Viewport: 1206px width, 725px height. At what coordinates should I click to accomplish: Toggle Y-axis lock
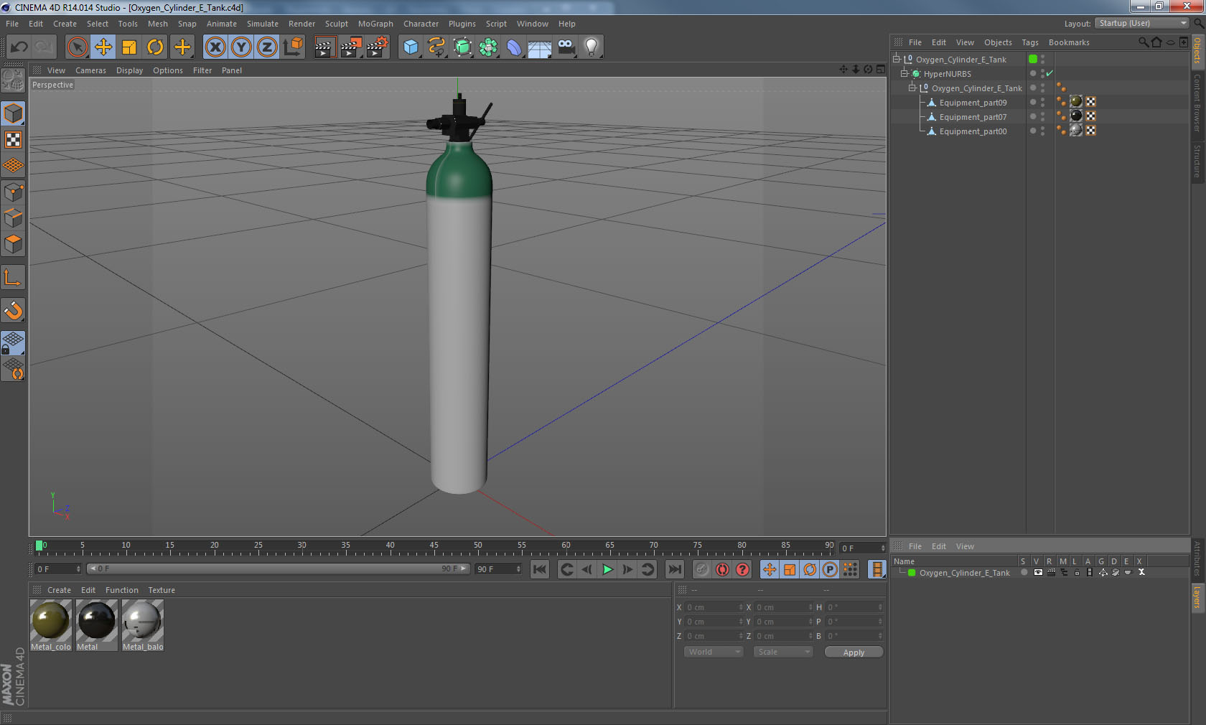point(241,47)
